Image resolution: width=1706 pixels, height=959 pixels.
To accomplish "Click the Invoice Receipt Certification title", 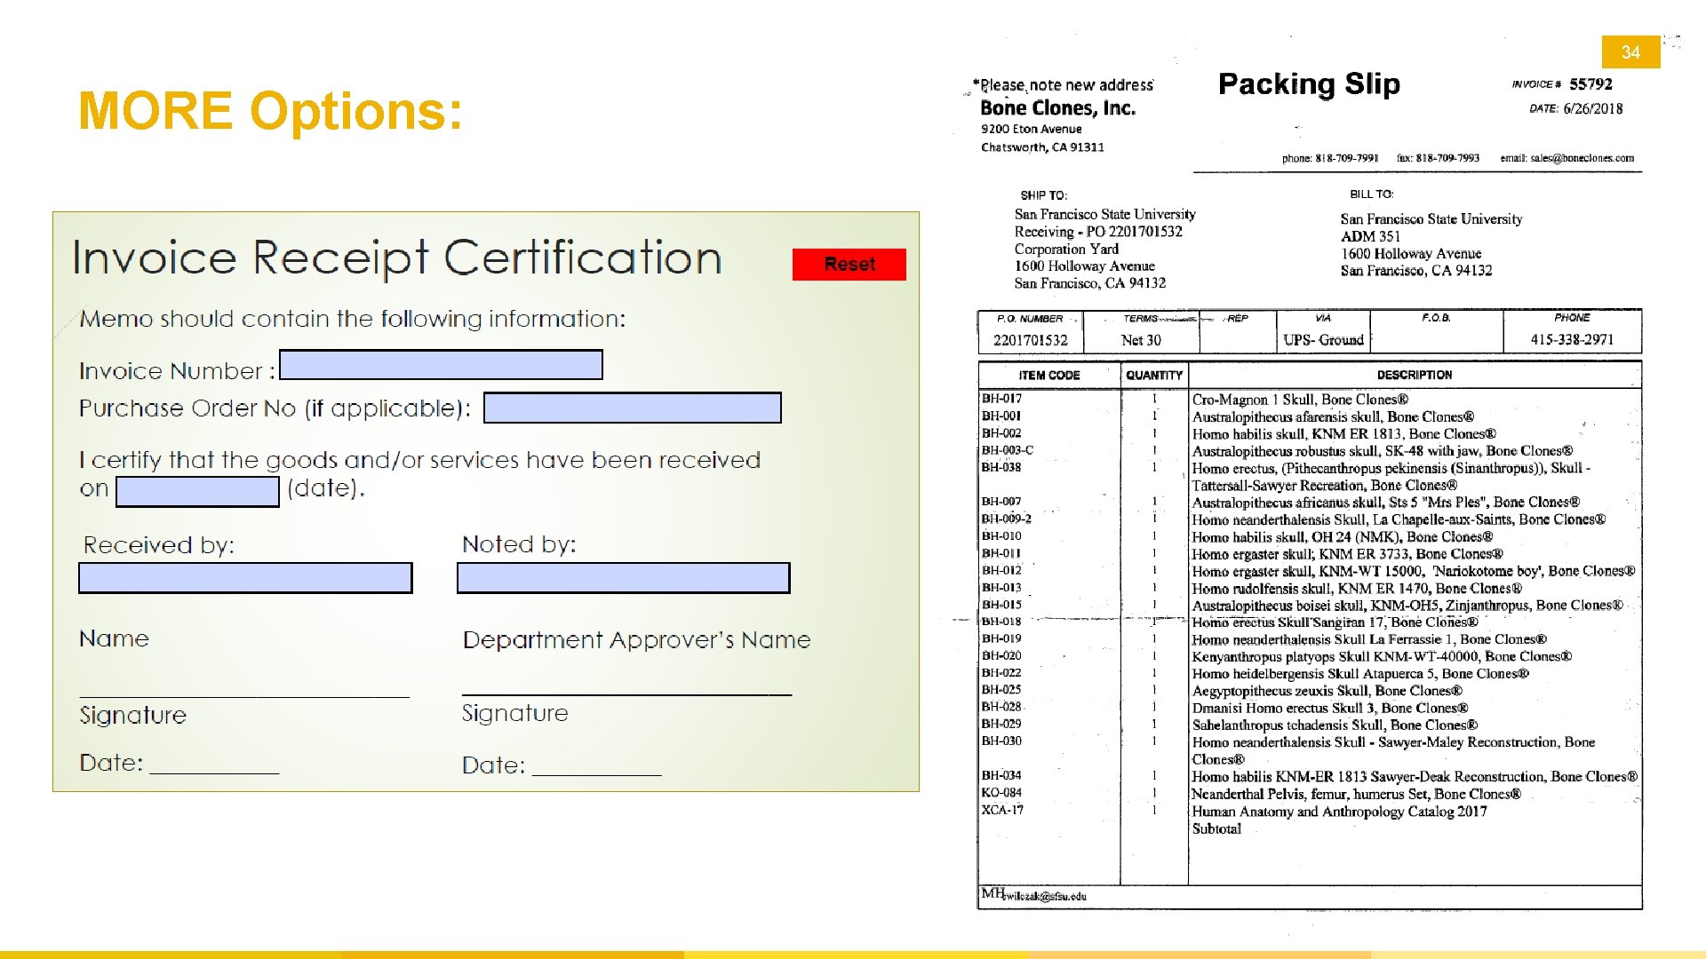I will pyautogui.click(x=396, y=258).
